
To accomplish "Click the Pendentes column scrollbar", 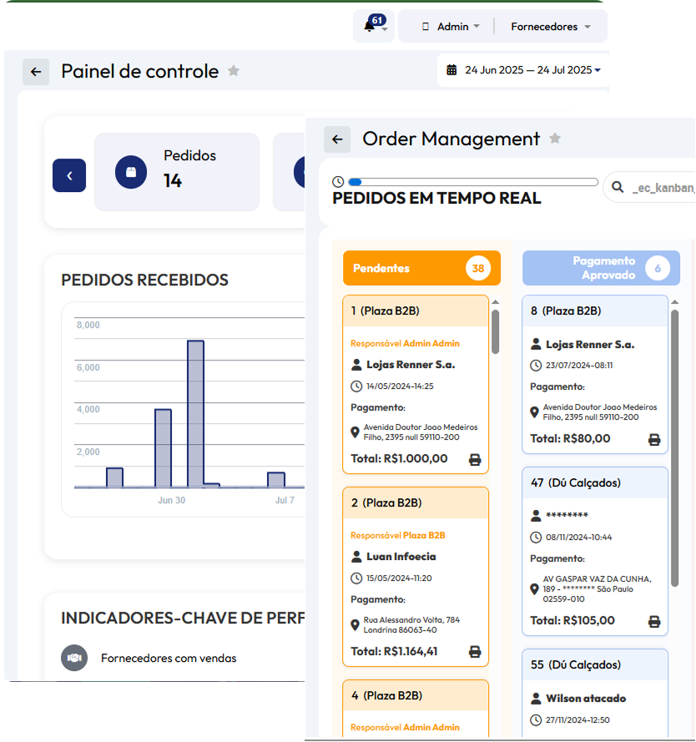I will pyautogui.click(x=496, y=331).
